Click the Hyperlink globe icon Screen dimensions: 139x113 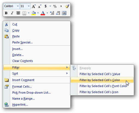(x=7, y=105)
